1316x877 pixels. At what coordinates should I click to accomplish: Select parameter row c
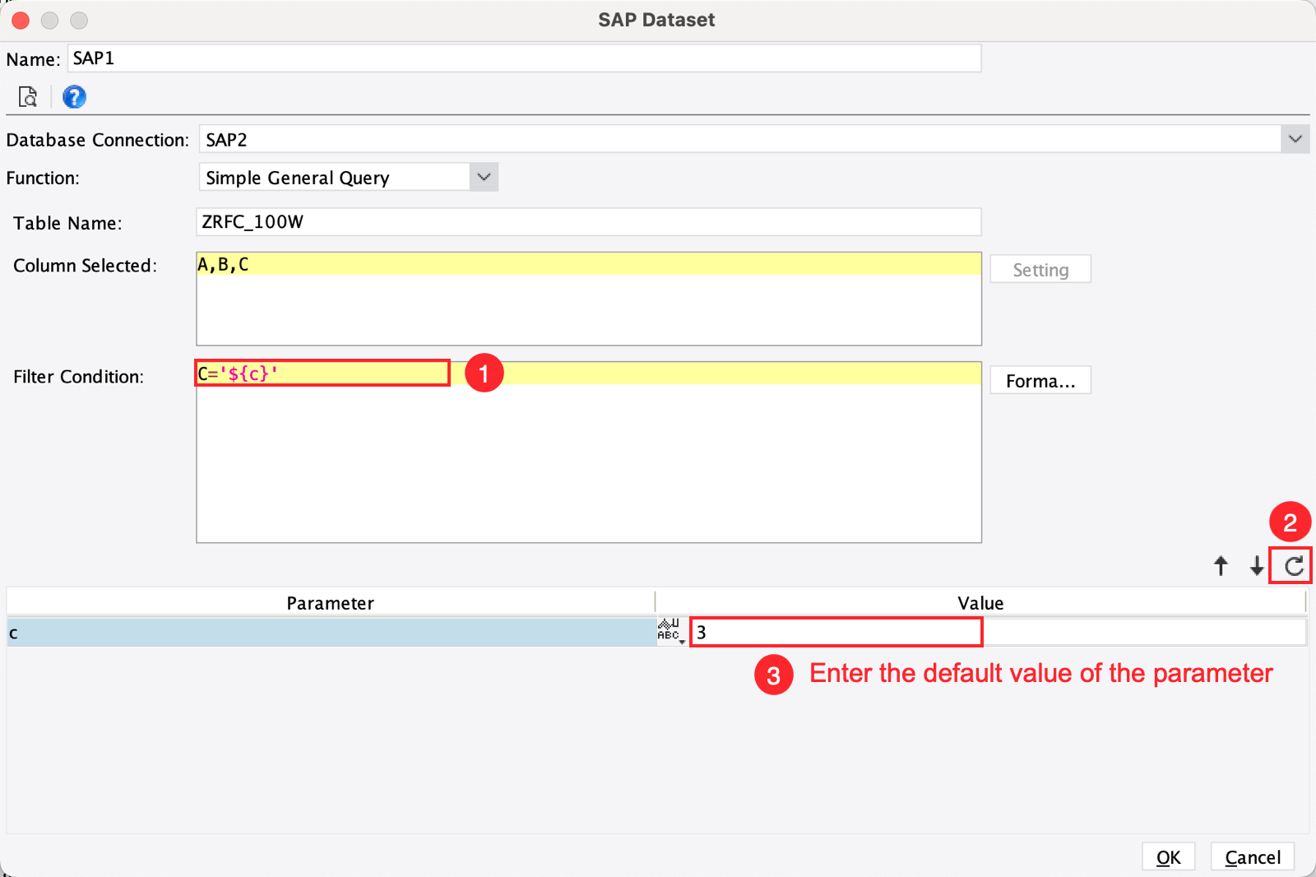click(x=331, y=632)
